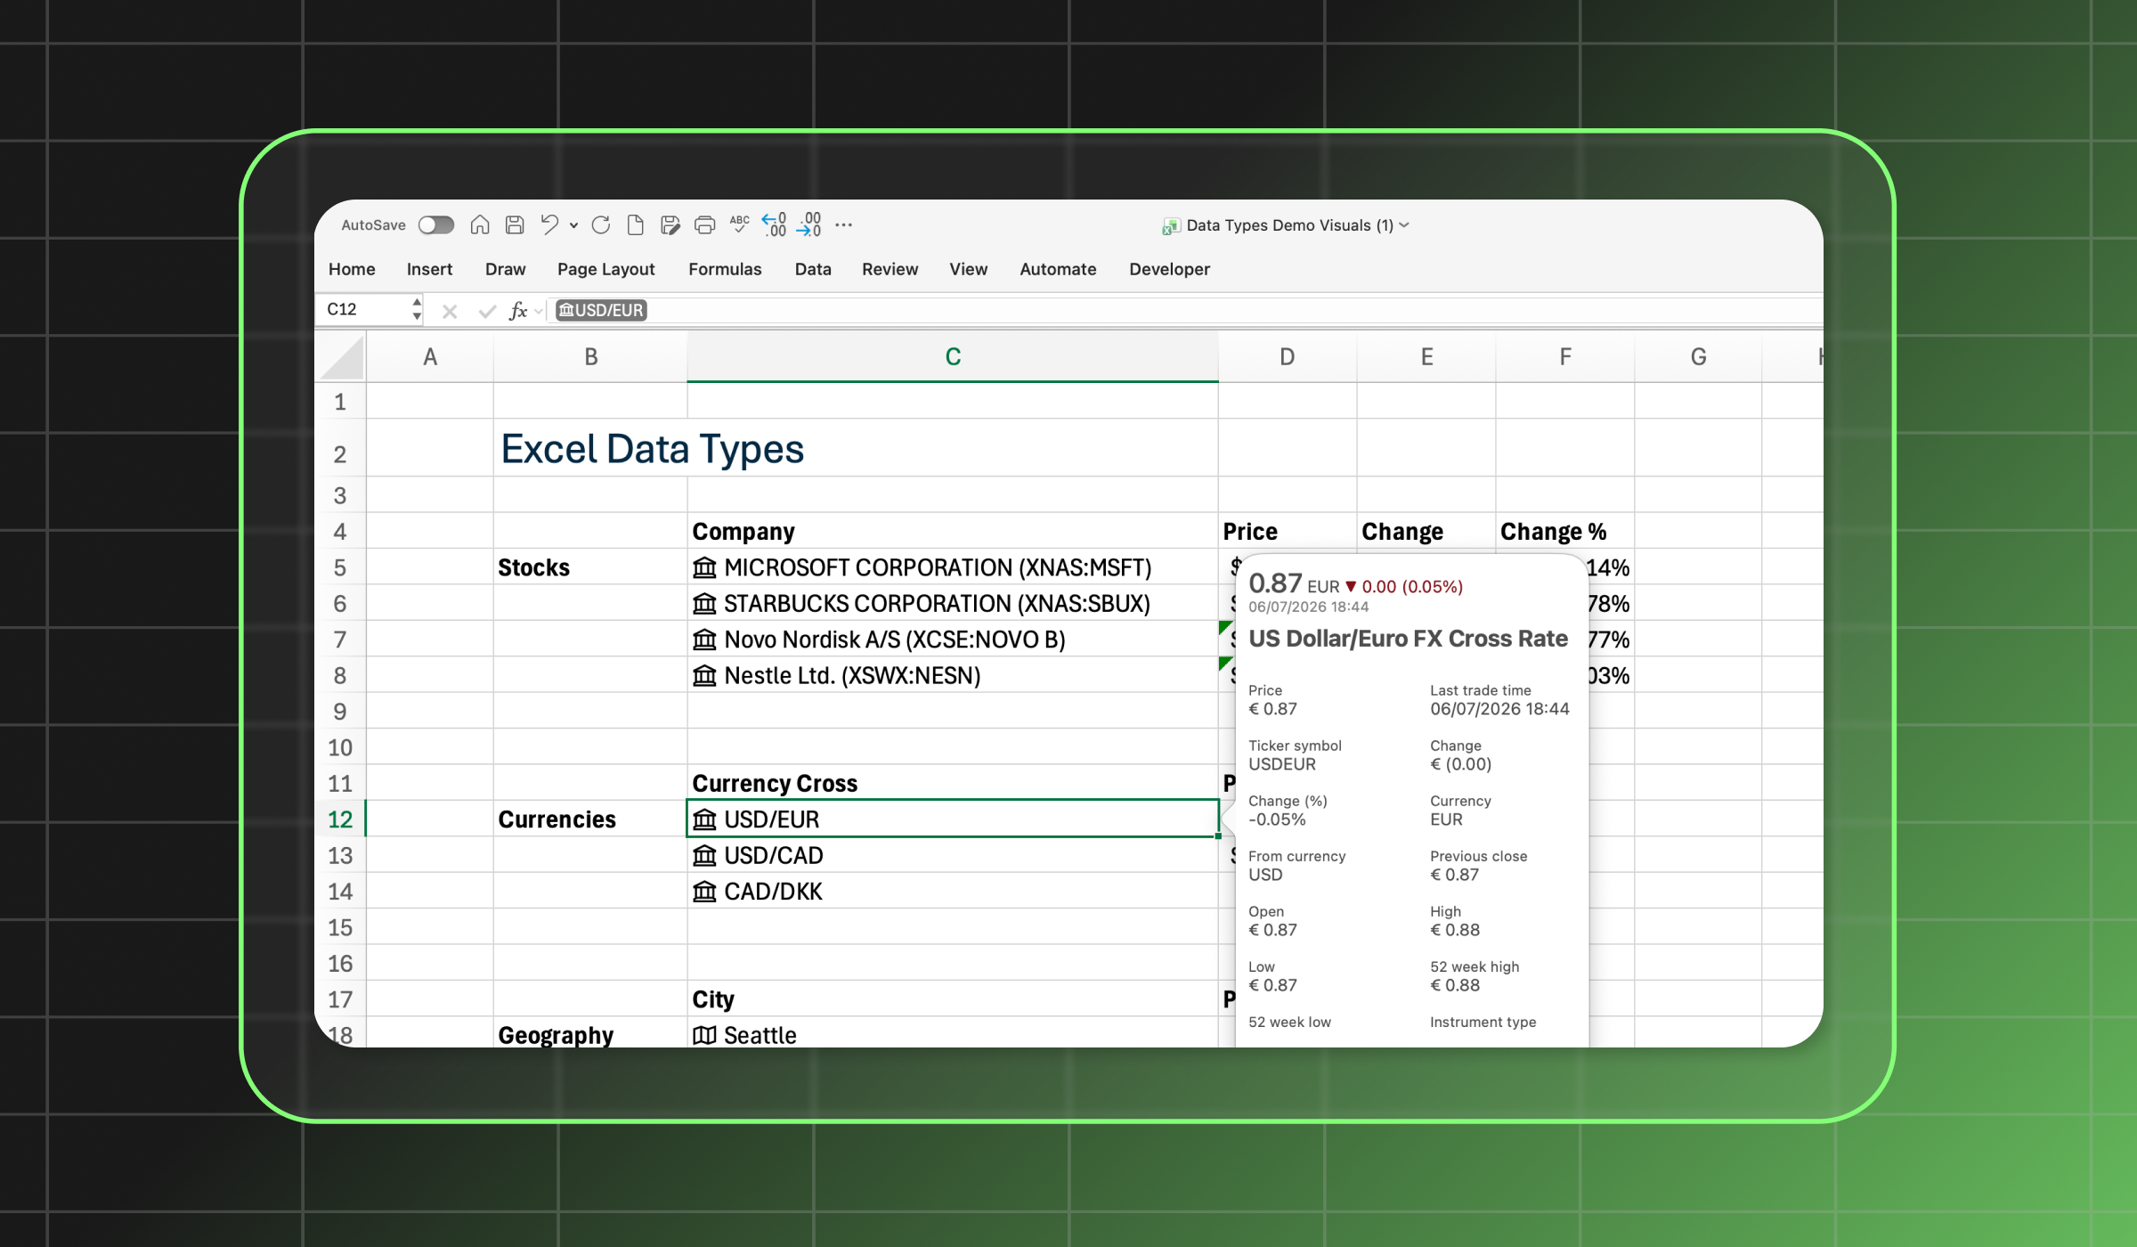This screenshot has width=2137, height=1247.
Task: Select column D header
Action: 1288,357
